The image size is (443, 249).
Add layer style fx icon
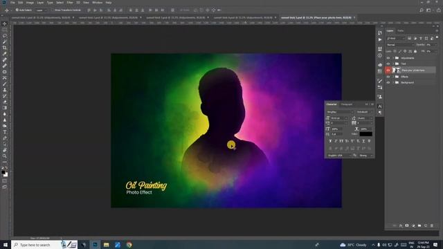click(401, 225)
